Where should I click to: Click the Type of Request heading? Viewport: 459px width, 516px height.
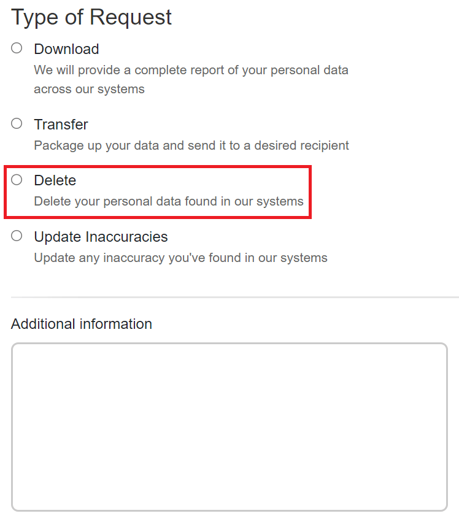click(91, 17)
